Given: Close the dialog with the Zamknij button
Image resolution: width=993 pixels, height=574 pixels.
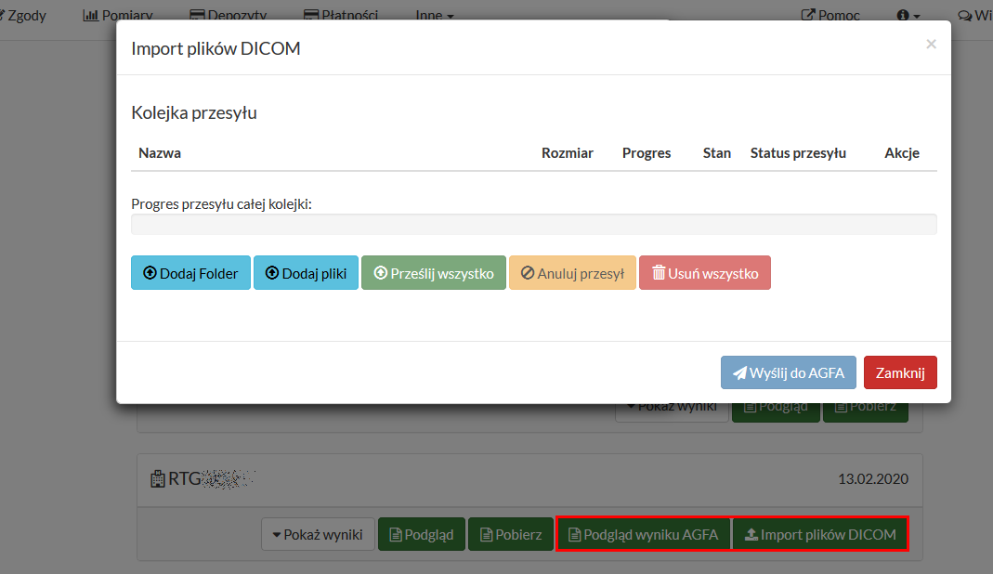Looking at the screenshot, I should (899, 373).
